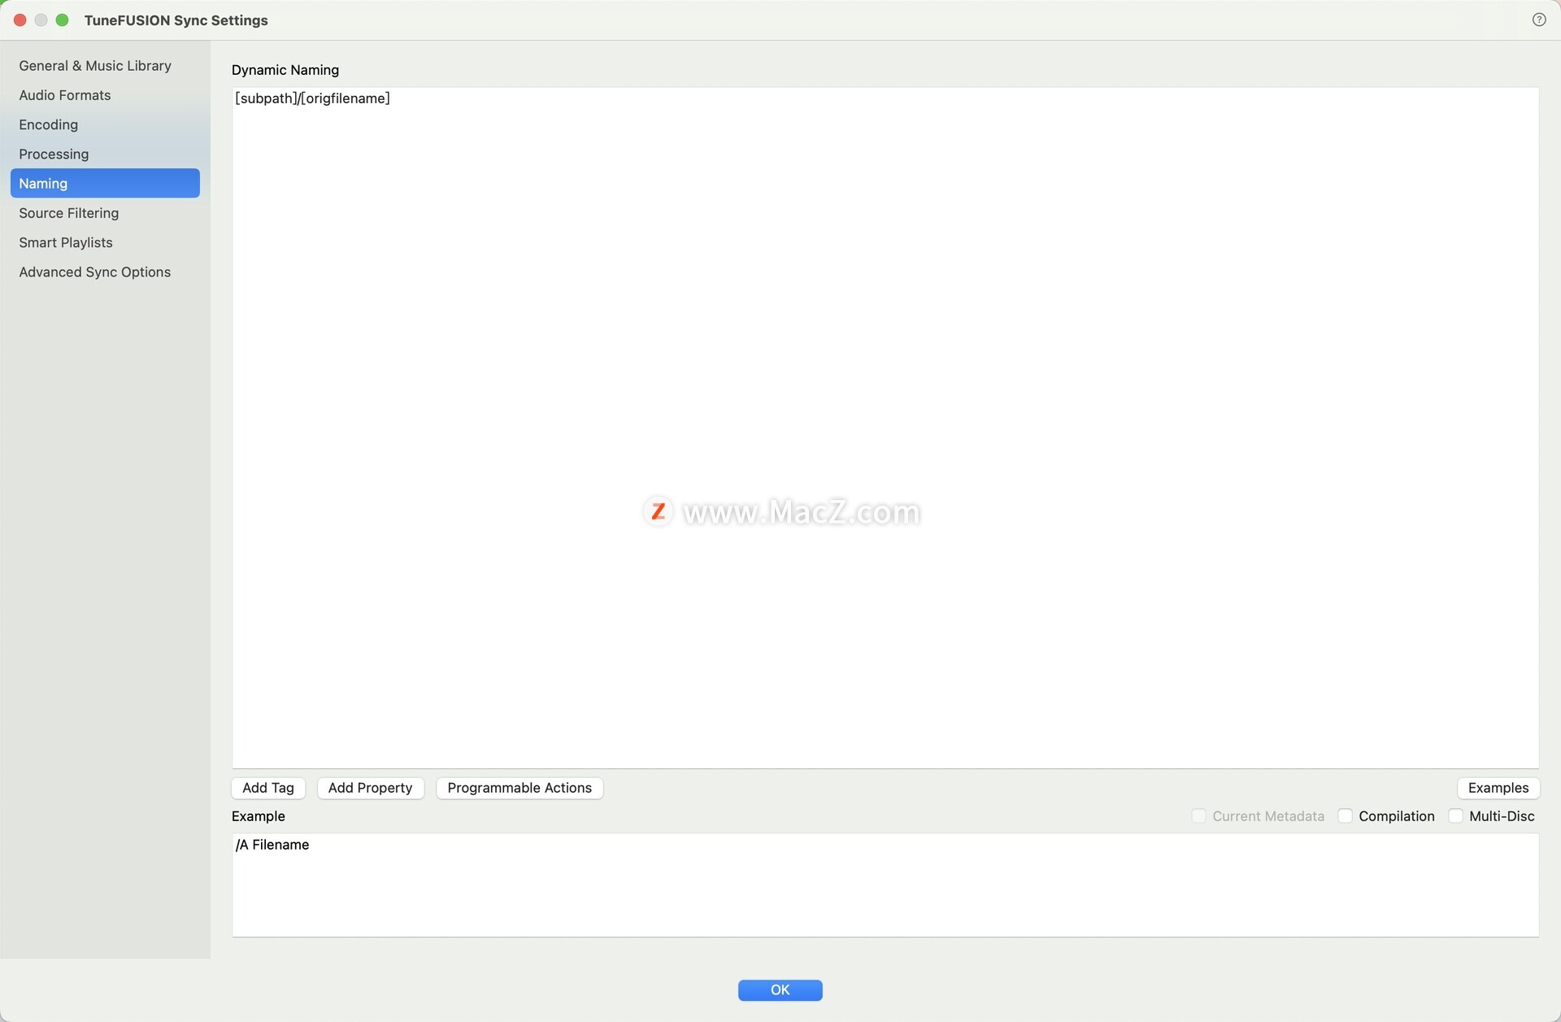
Task: Open the help question mark icon
Action: coord(1538,20)
